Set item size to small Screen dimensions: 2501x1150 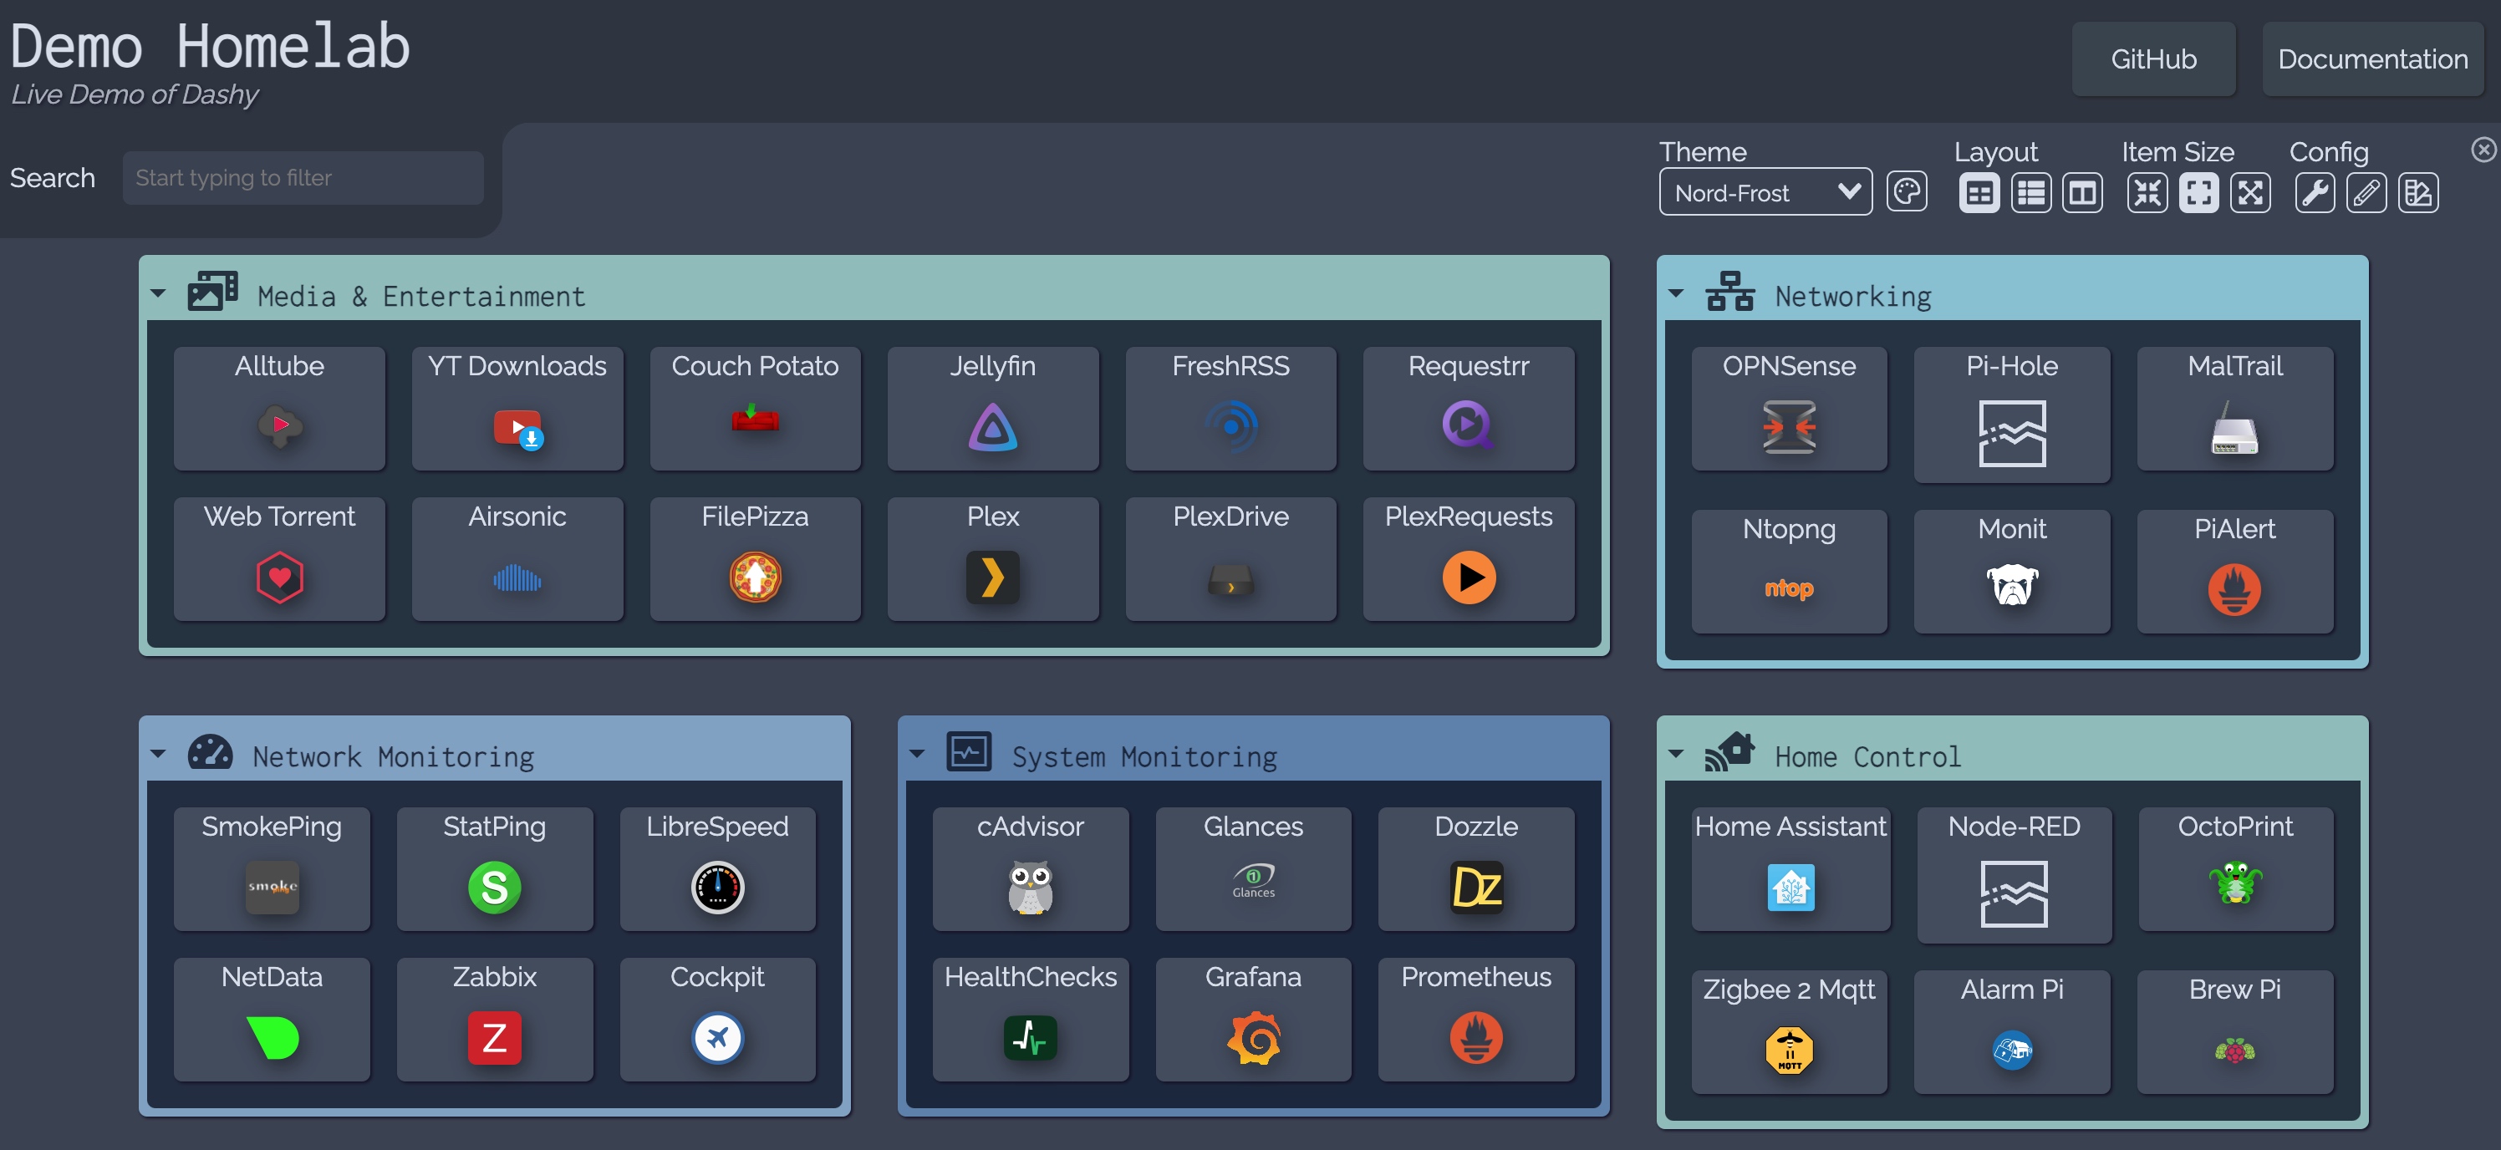pos(2147,192)
